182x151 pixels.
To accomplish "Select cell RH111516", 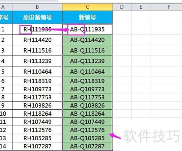I will click(37, 50).
